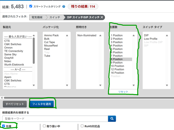Deselect the highlighted 8 Position
The image size is (174, 130).
coord(121,59)
